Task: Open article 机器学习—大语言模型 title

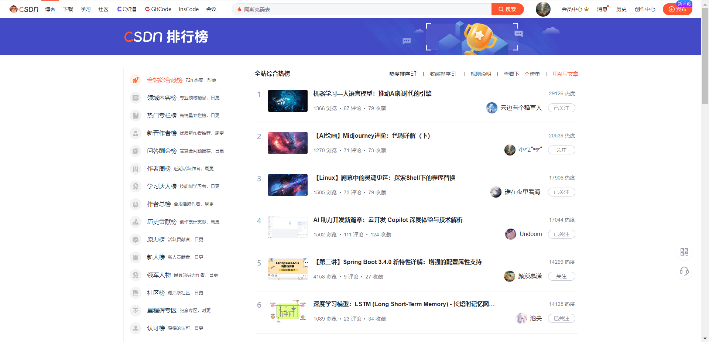Action: click(x=372, y=94)
